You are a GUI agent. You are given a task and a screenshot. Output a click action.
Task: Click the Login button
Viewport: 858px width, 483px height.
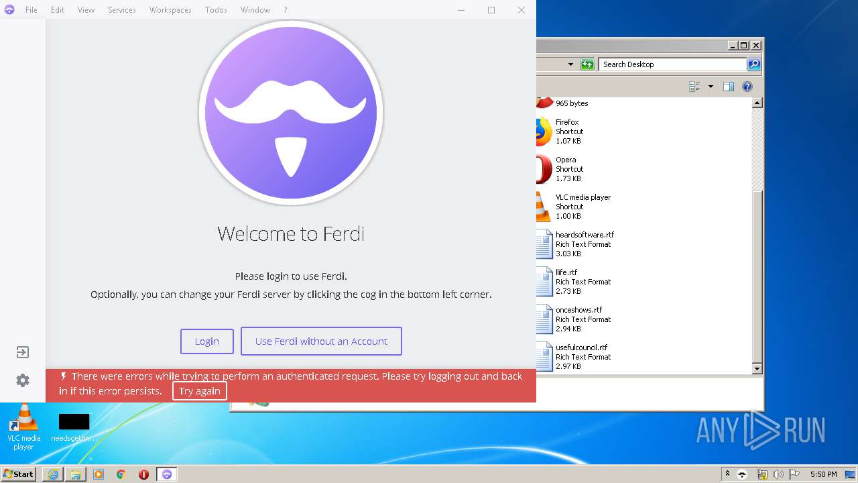tap(207, 341)
